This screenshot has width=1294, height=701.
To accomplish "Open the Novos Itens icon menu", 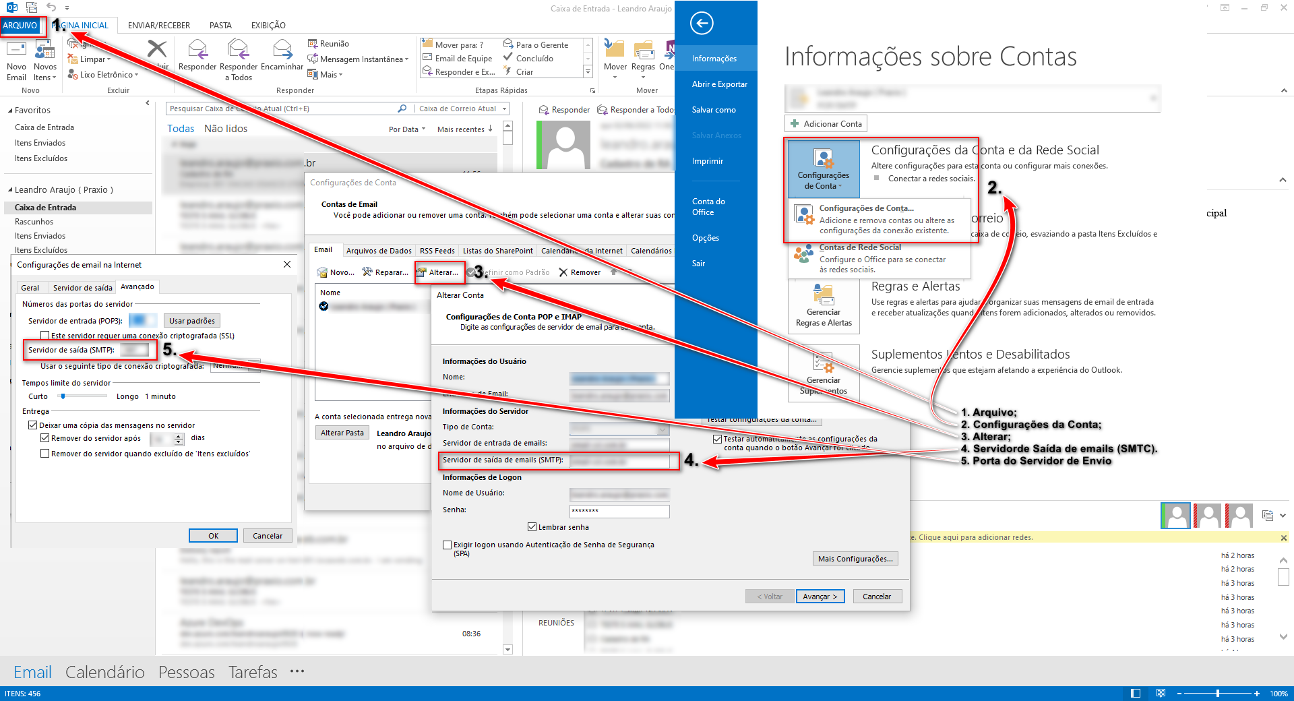I will click(x=44, y=61).
